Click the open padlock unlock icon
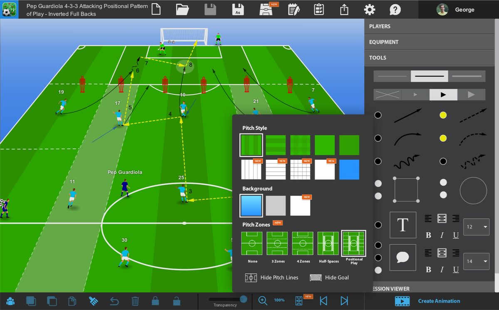This screenshot has width=499, height=310. (x=176, y=300)
